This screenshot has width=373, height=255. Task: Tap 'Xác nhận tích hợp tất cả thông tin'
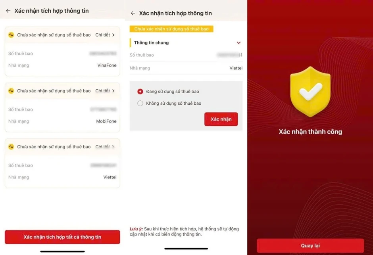pos(62,237)
